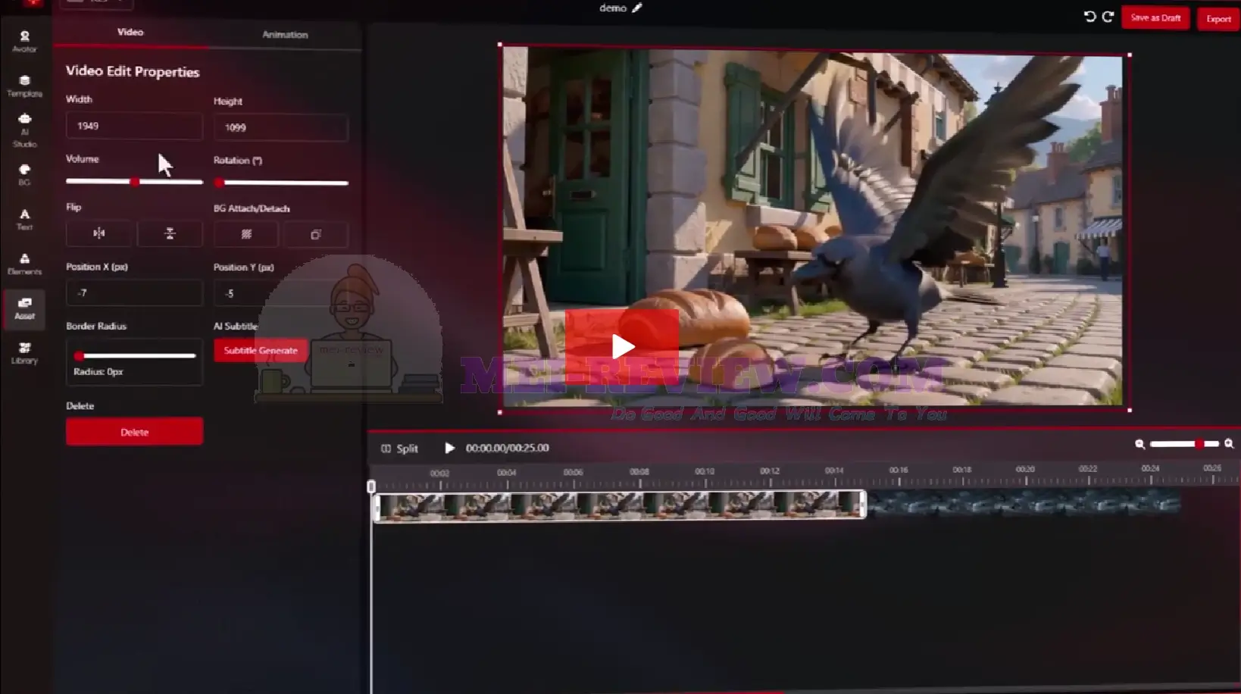Viewport: 1241px width, 694px height.
Task: Flip the video vertically
Action: coord(170,233)
